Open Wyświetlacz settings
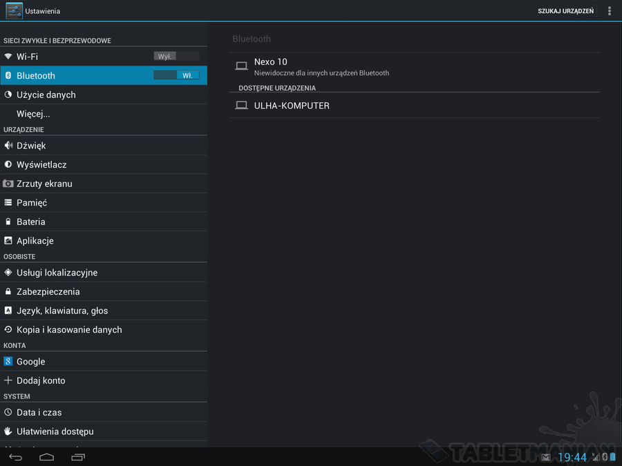The width and height of the screenshot is (622, 466). tap(104, 164)
